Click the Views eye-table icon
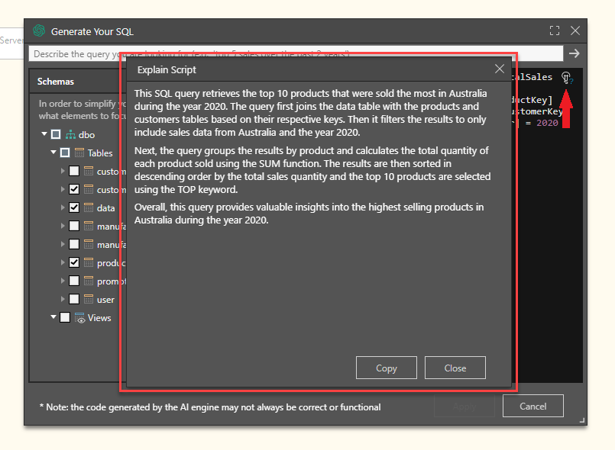The width and height of the screenshot is (615, 450). tap(79, 317)
